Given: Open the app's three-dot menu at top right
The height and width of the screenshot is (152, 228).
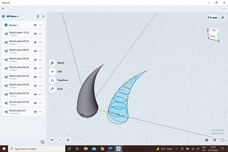Looking at the screenshot, I should click(224, 9).
